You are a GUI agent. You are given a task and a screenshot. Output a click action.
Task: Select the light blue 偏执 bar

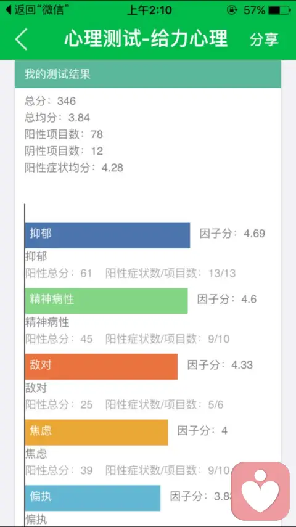click(92, 498)
